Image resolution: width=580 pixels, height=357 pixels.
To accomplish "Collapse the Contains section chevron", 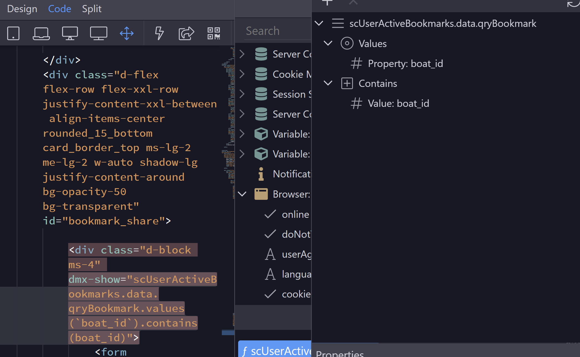I will click(328, 83).
